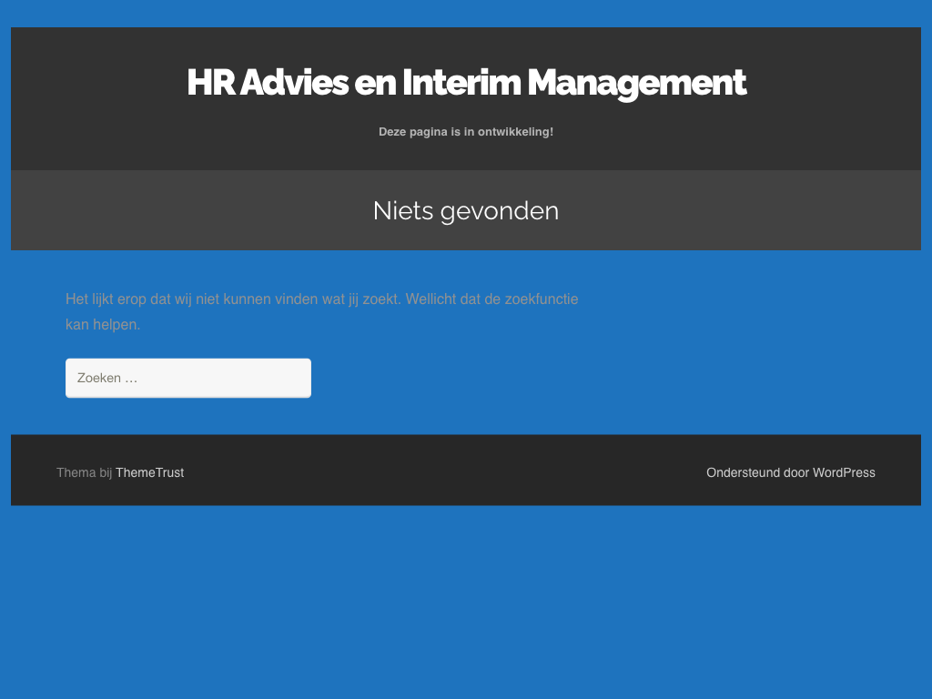Image resolution: width=932 pixels, height=699 pixels.
Task: Open the Ondersteund door WordPress link
Action: tap(790, 472)
